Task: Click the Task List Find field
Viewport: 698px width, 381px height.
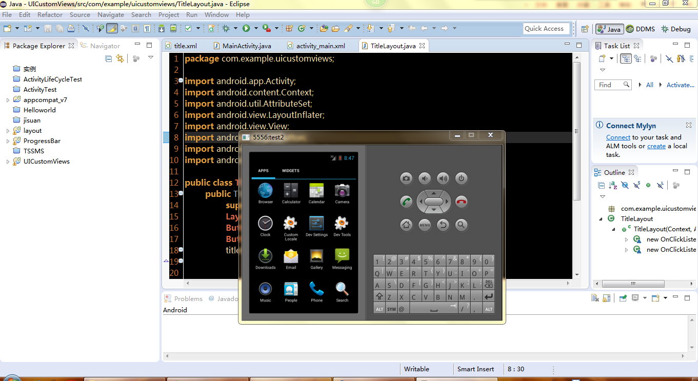Action: (613, 85)
